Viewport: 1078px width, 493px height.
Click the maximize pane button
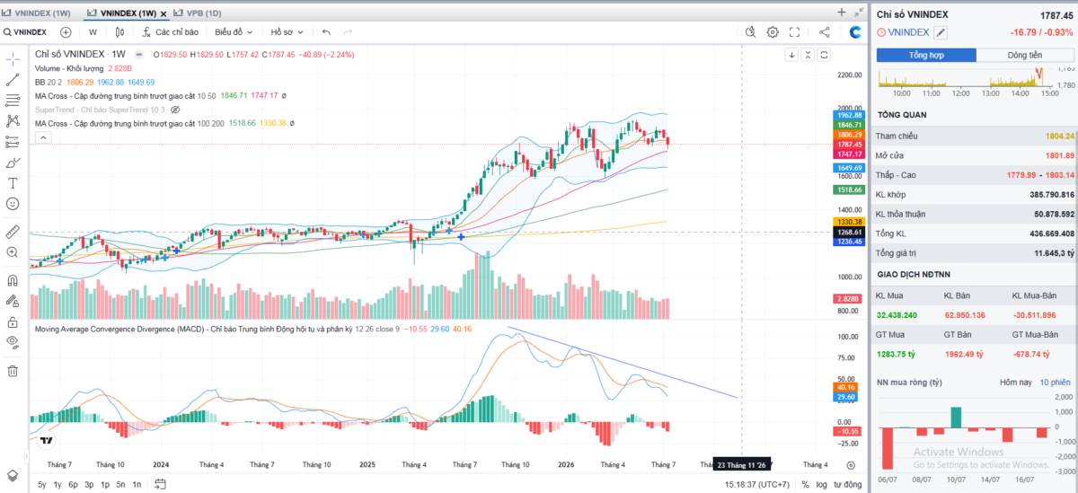tap(826, 55)
